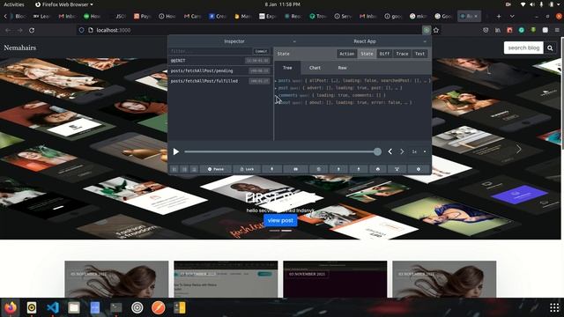Open Postman from the dock
The image size is (564, 317).
pyautogui.click(x=159, y=307)
